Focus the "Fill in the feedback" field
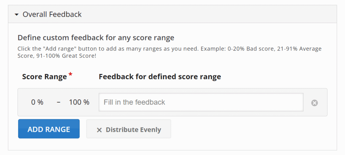The width and height of the screenshot is (345, 155). [x=201, y=102]
